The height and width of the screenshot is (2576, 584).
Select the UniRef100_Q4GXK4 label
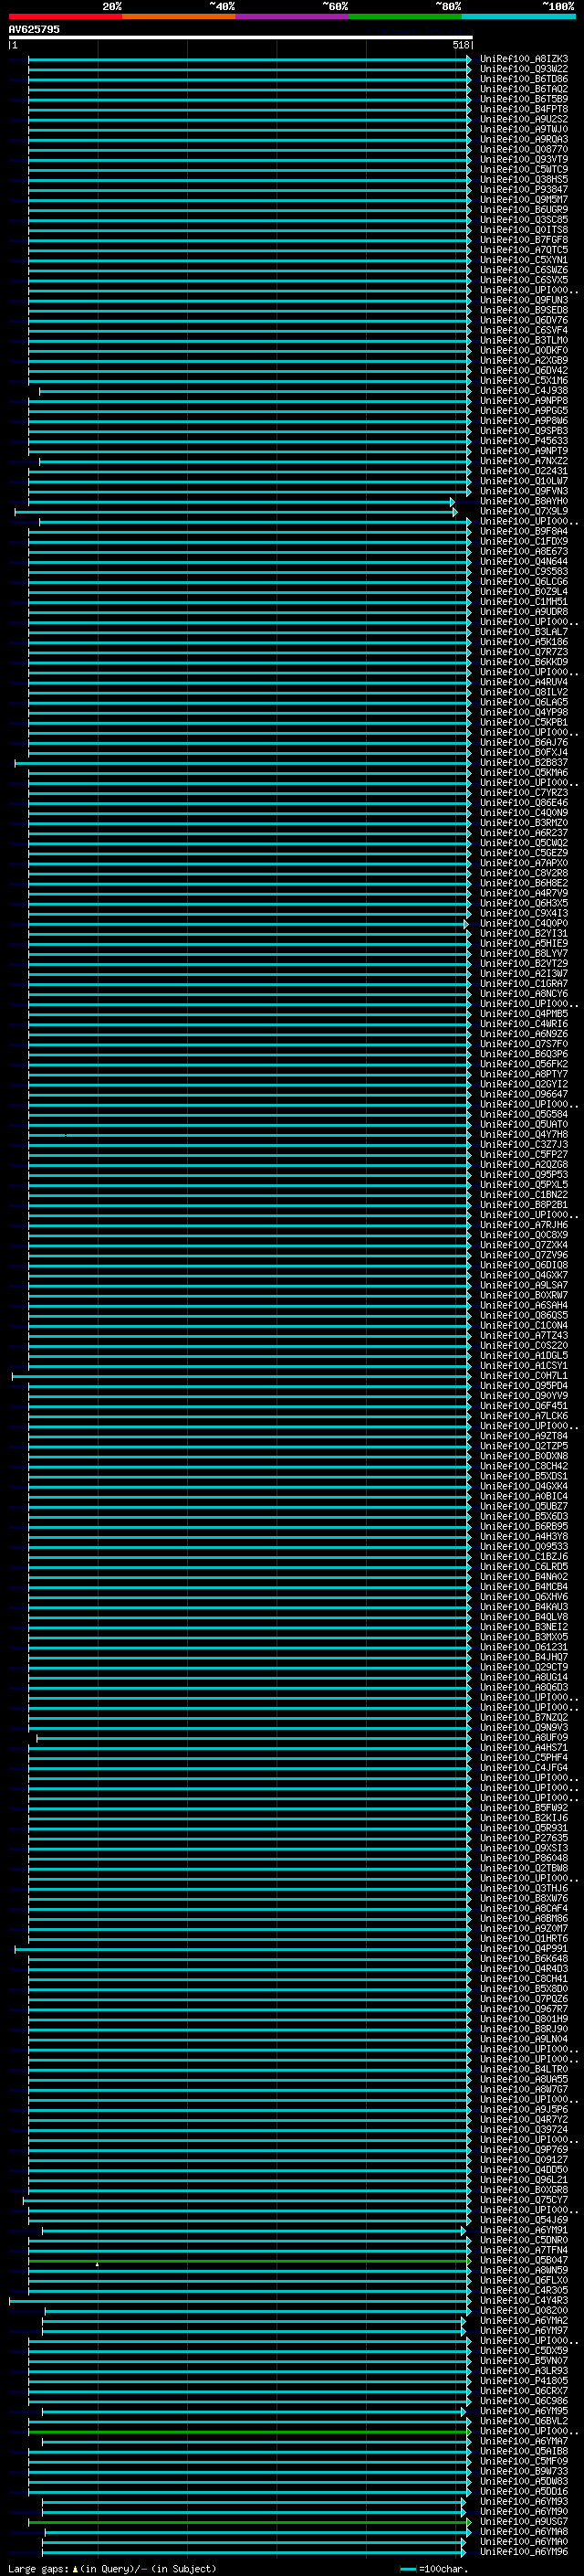(524, 1486)
